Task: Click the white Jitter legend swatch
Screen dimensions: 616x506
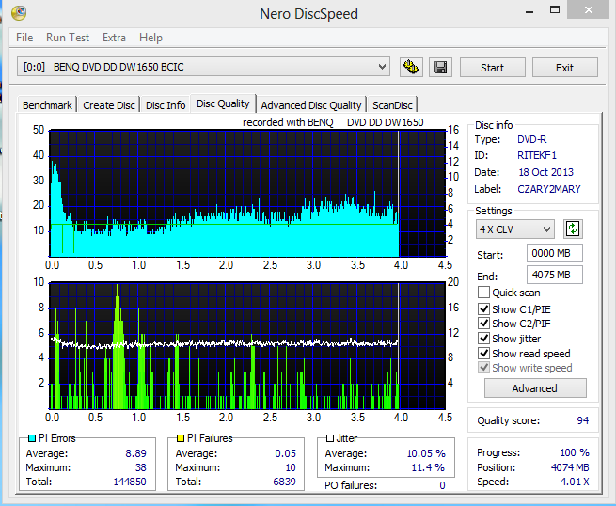Action: click(x=330, y=438)
